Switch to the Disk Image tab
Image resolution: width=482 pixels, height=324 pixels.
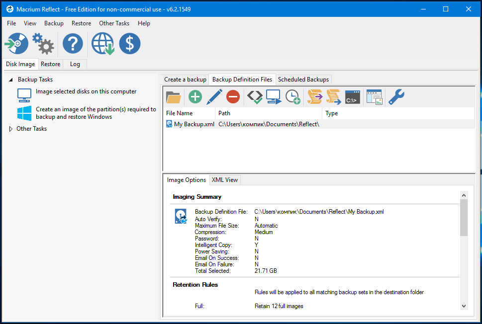(20, 64)
